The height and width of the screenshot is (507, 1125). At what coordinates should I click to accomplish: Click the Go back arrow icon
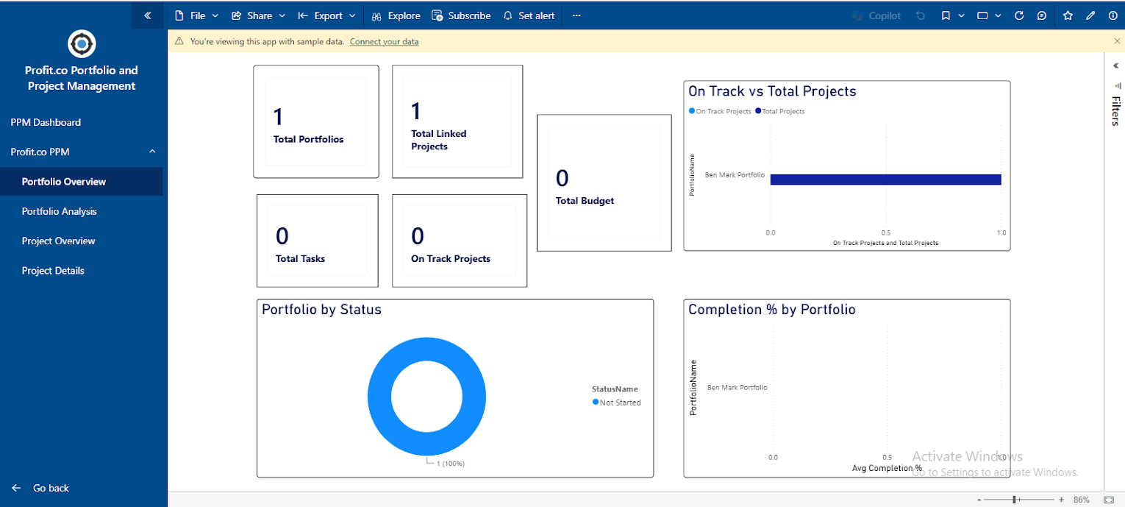coord(16,488)
